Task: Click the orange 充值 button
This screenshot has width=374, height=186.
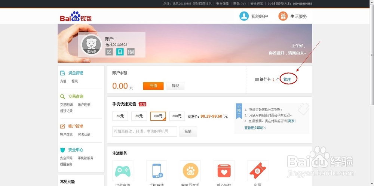Action: (153, 86)
